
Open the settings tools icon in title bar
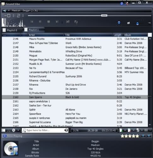pos(127,3)
